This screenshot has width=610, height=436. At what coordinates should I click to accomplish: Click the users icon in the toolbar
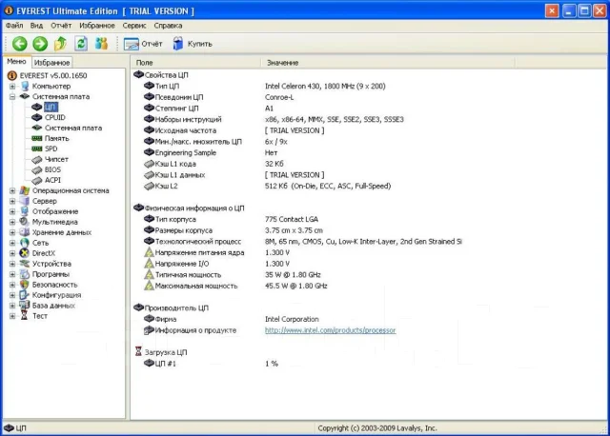tap(102, 44)
